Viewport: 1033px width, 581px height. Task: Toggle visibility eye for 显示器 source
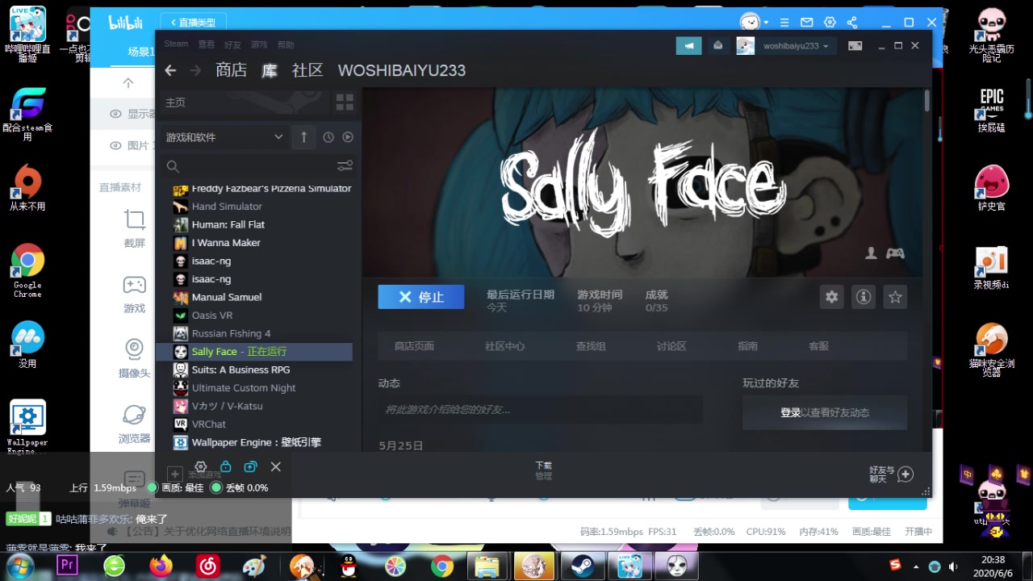(x=116, y=114)
